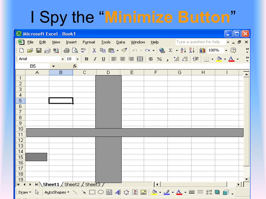Screen dimensions: 266x199
Task: Click the Paste clipboard icon
Action: point(111,50)
